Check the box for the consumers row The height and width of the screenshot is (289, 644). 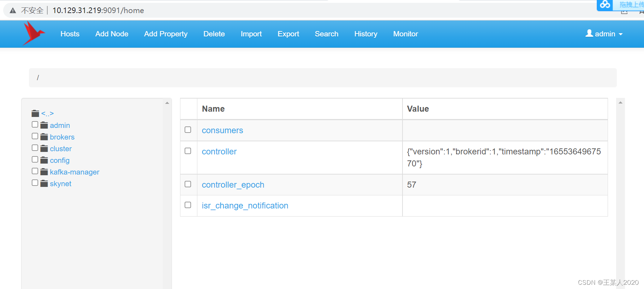coord(188,130)
